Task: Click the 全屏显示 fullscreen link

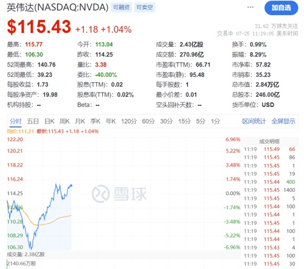Action: pyautogui.click(x=283, y=121)
